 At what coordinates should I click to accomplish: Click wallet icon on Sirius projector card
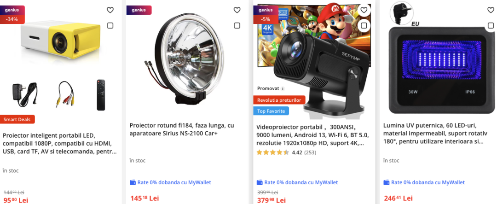coord(133,182)
